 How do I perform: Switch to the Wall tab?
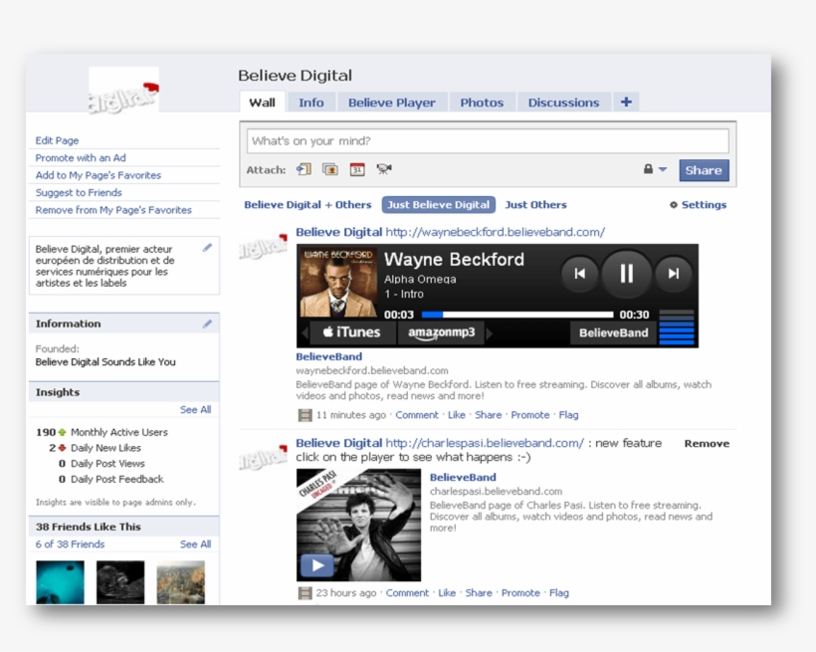click(x=263, y=103)
